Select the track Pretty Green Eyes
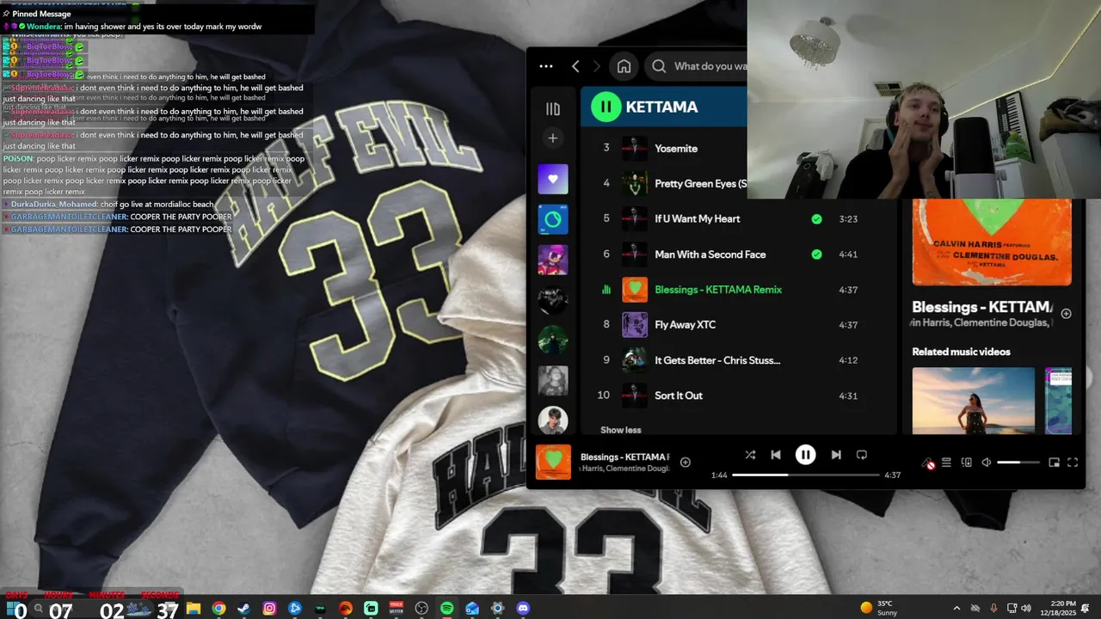The image size is (1101, 619). (x=701, y=183)
